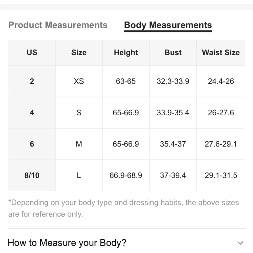Click the Waist Size column header
The width and height of the screenshot is (253, 253).
point(221,53)
